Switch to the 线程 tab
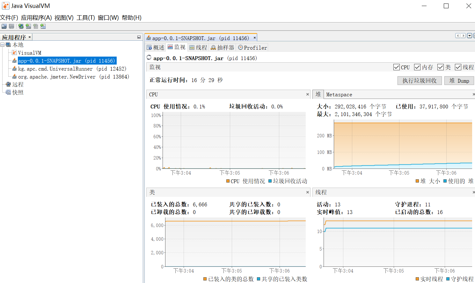The image size is (475, 283). pos(198,47)
